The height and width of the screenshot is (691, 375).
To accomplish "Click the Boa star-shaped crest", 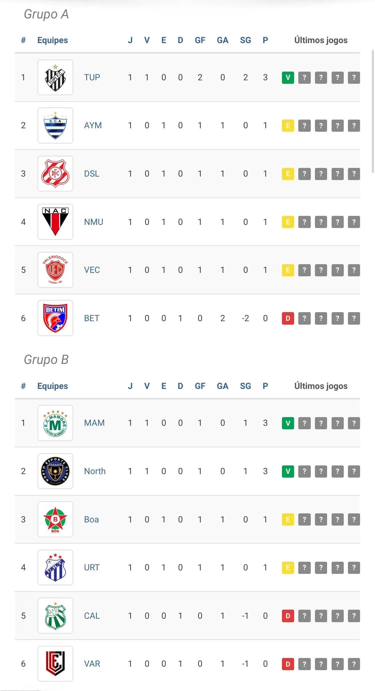I will click(55, 519).
